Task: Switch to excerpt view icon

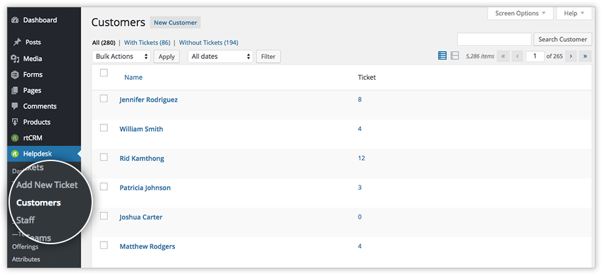Action: (455, 56)
